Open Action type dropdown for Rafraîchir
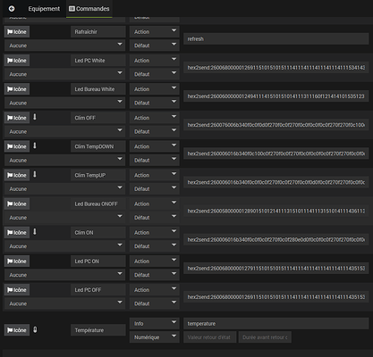 pos(155,32)
